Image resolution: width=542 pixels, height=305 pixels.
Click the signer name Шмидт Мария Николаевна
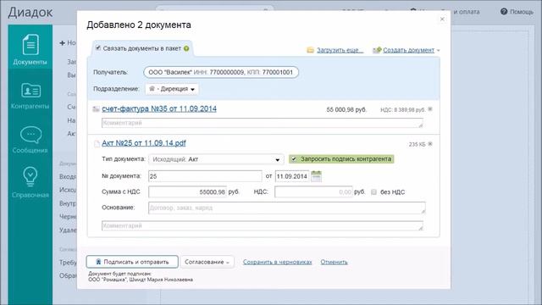[x=161, y=280]
